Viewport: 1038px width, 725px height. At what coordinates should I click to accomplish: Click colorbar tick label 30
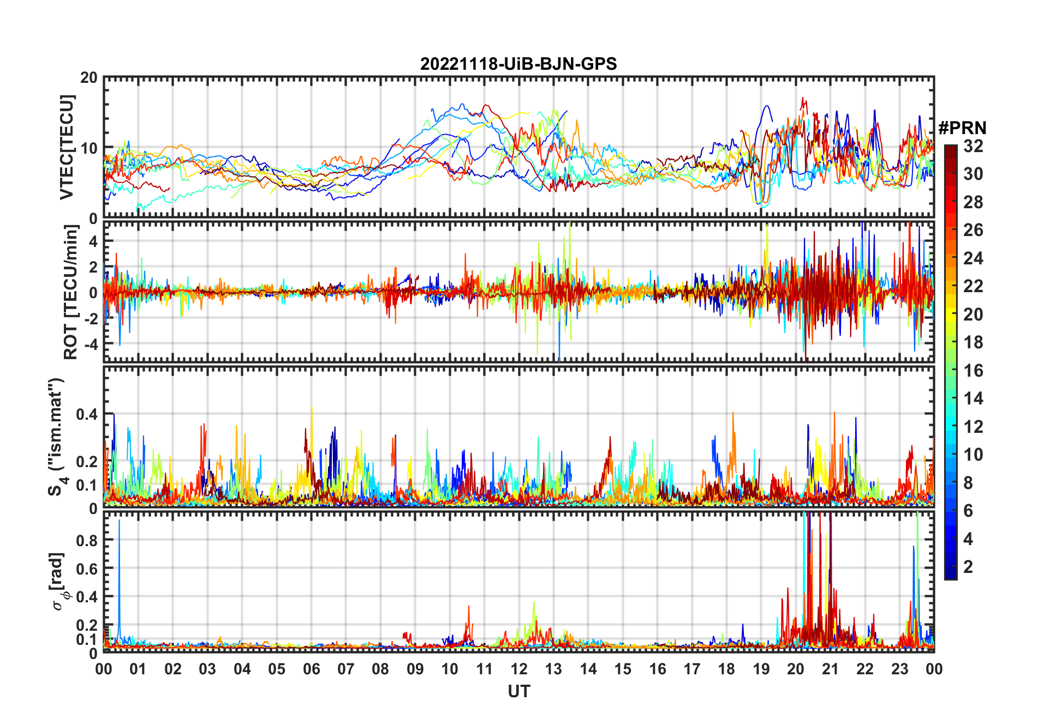[973, 174]
